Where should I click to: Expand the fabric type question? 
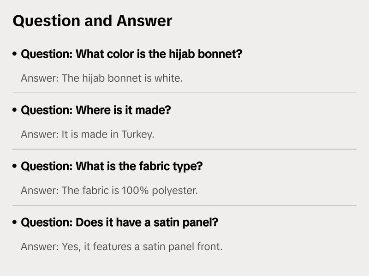tap(112, 167)
